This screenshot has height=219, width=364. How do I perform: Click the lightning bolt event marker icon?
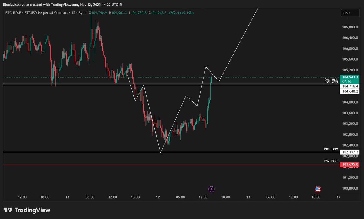click(211, 189)
